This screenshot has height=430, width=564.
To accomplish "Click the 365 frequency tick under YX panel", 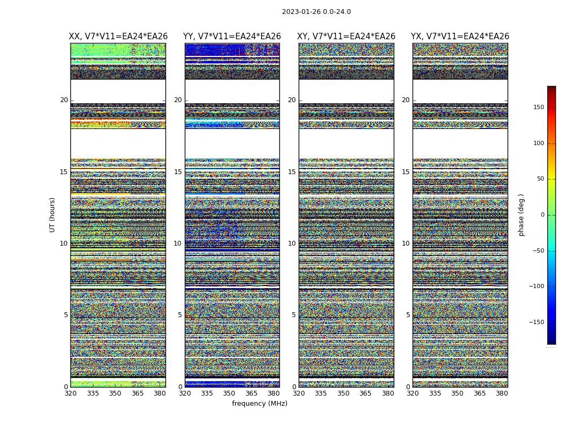I will [480, 393].
